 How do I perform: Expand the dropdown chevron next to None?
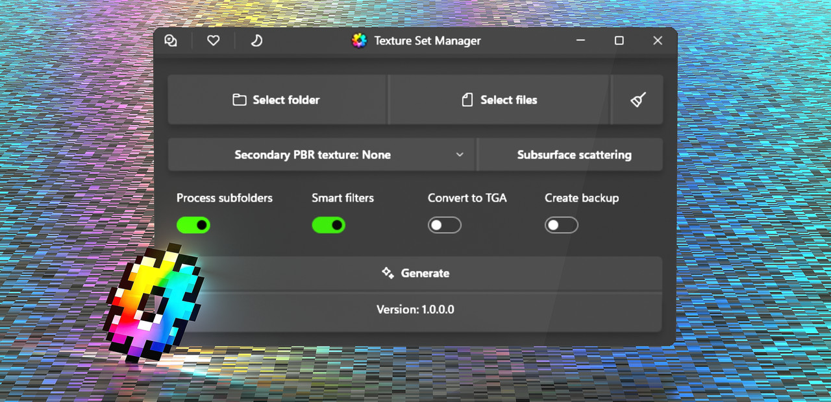click(460, 154)
